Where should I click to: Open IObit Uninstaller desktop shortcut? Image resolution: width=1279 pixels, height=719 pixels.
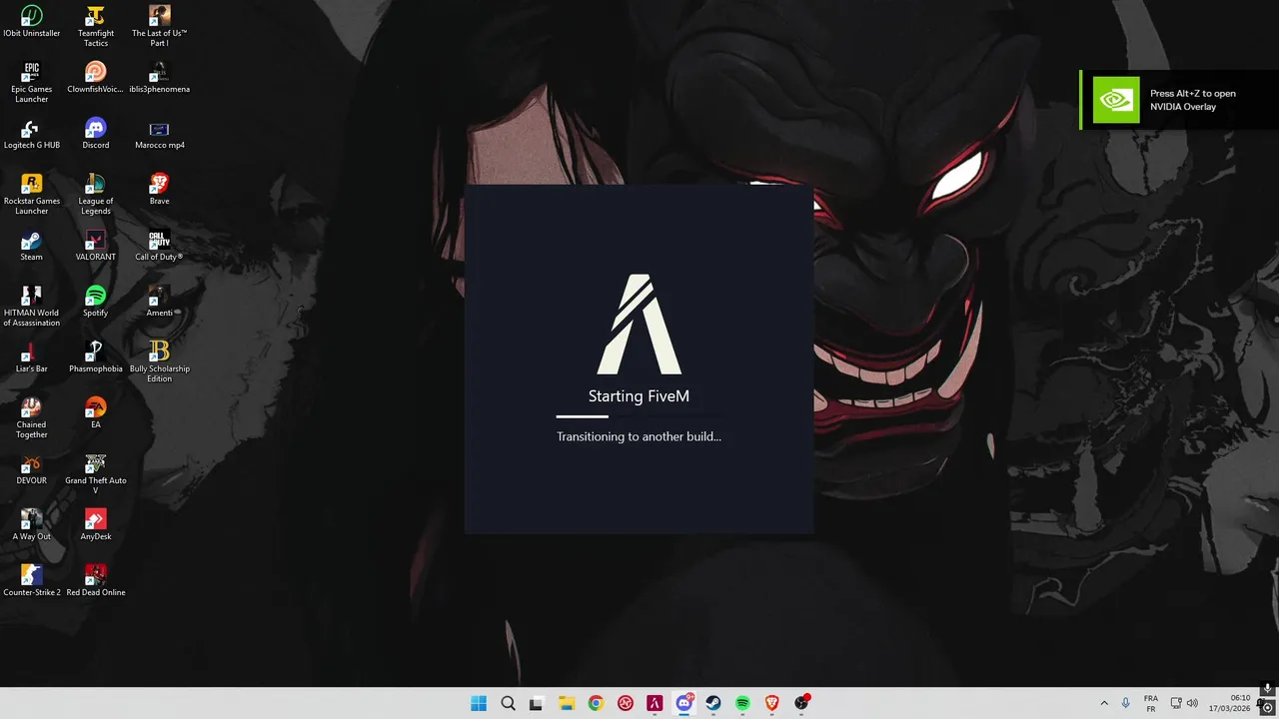[31, 22]
